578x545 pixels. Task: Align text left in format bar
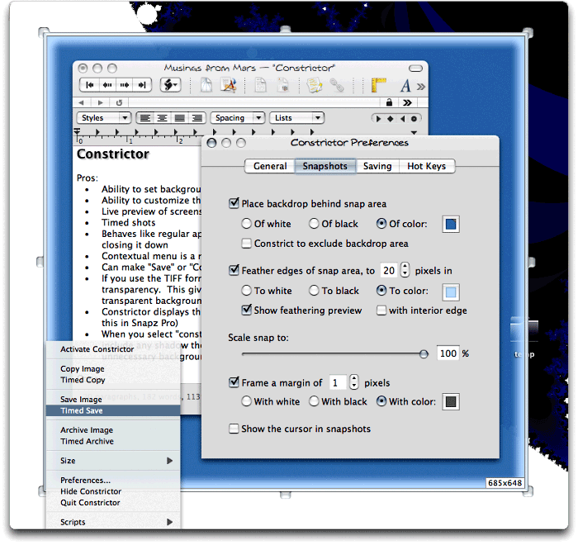[x=144, y=118]
